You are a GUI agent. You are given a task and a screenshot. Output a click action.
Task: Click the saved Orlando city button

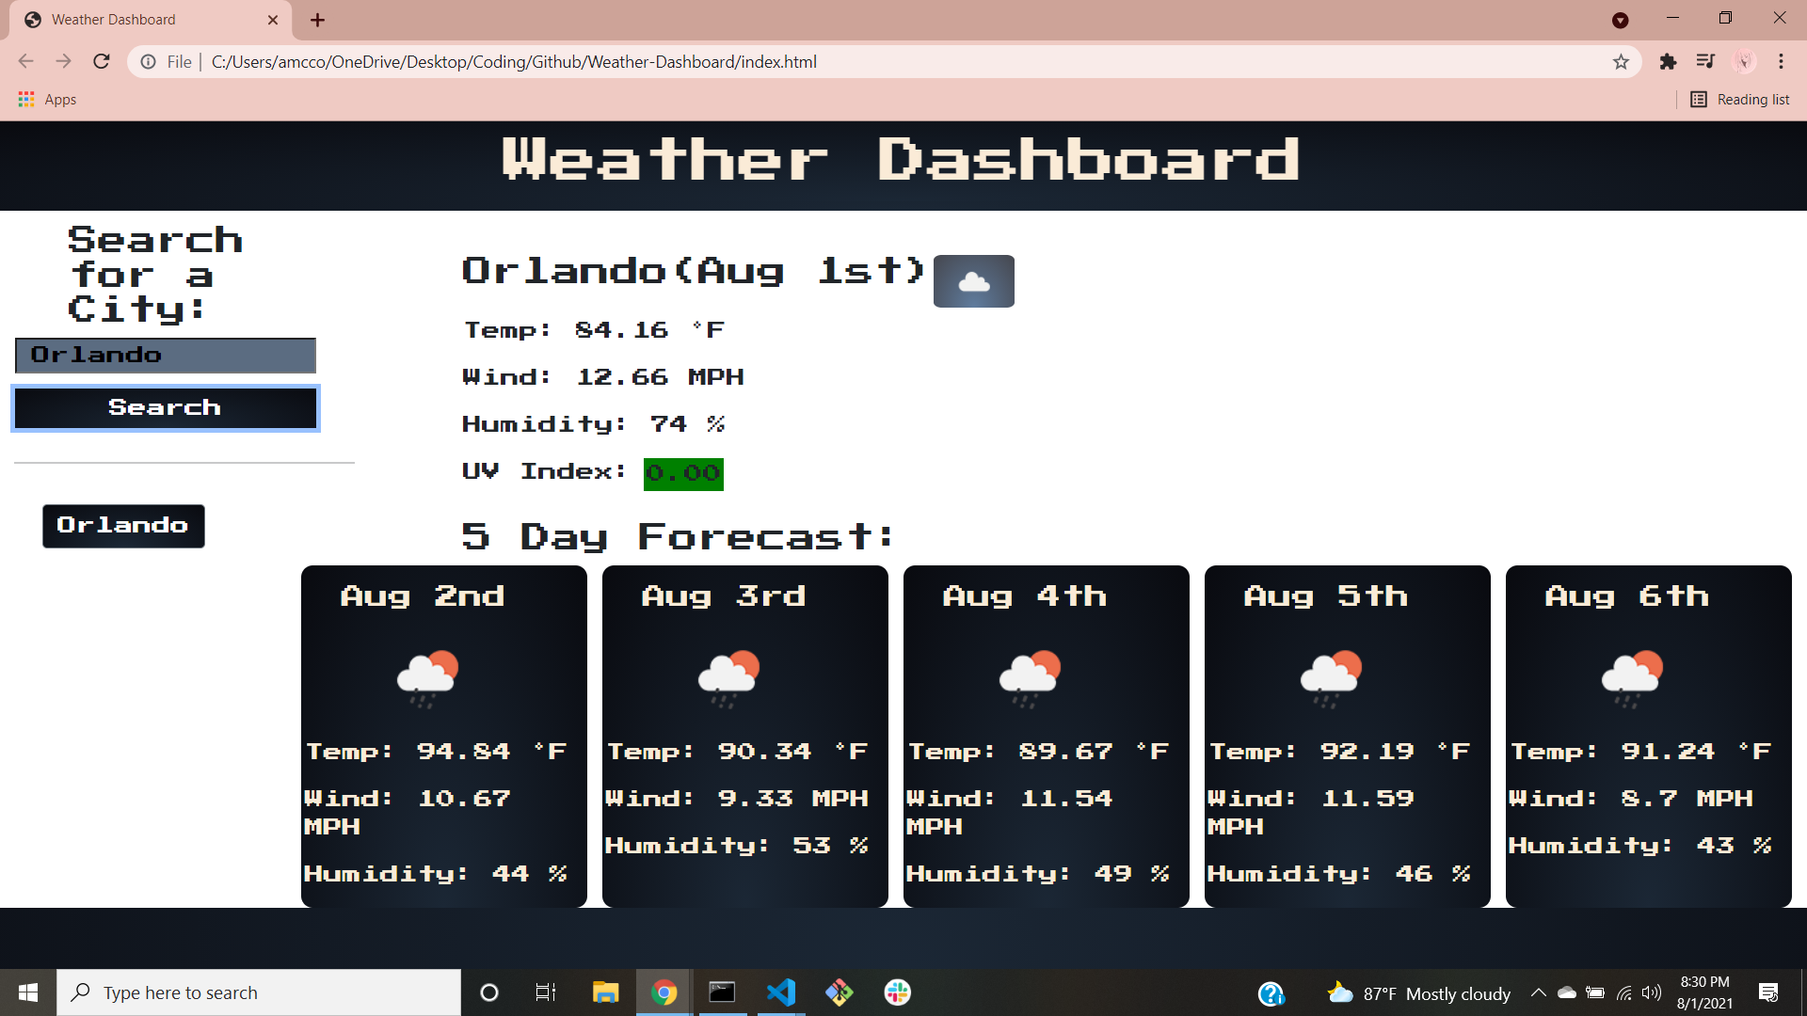point(122,525)
